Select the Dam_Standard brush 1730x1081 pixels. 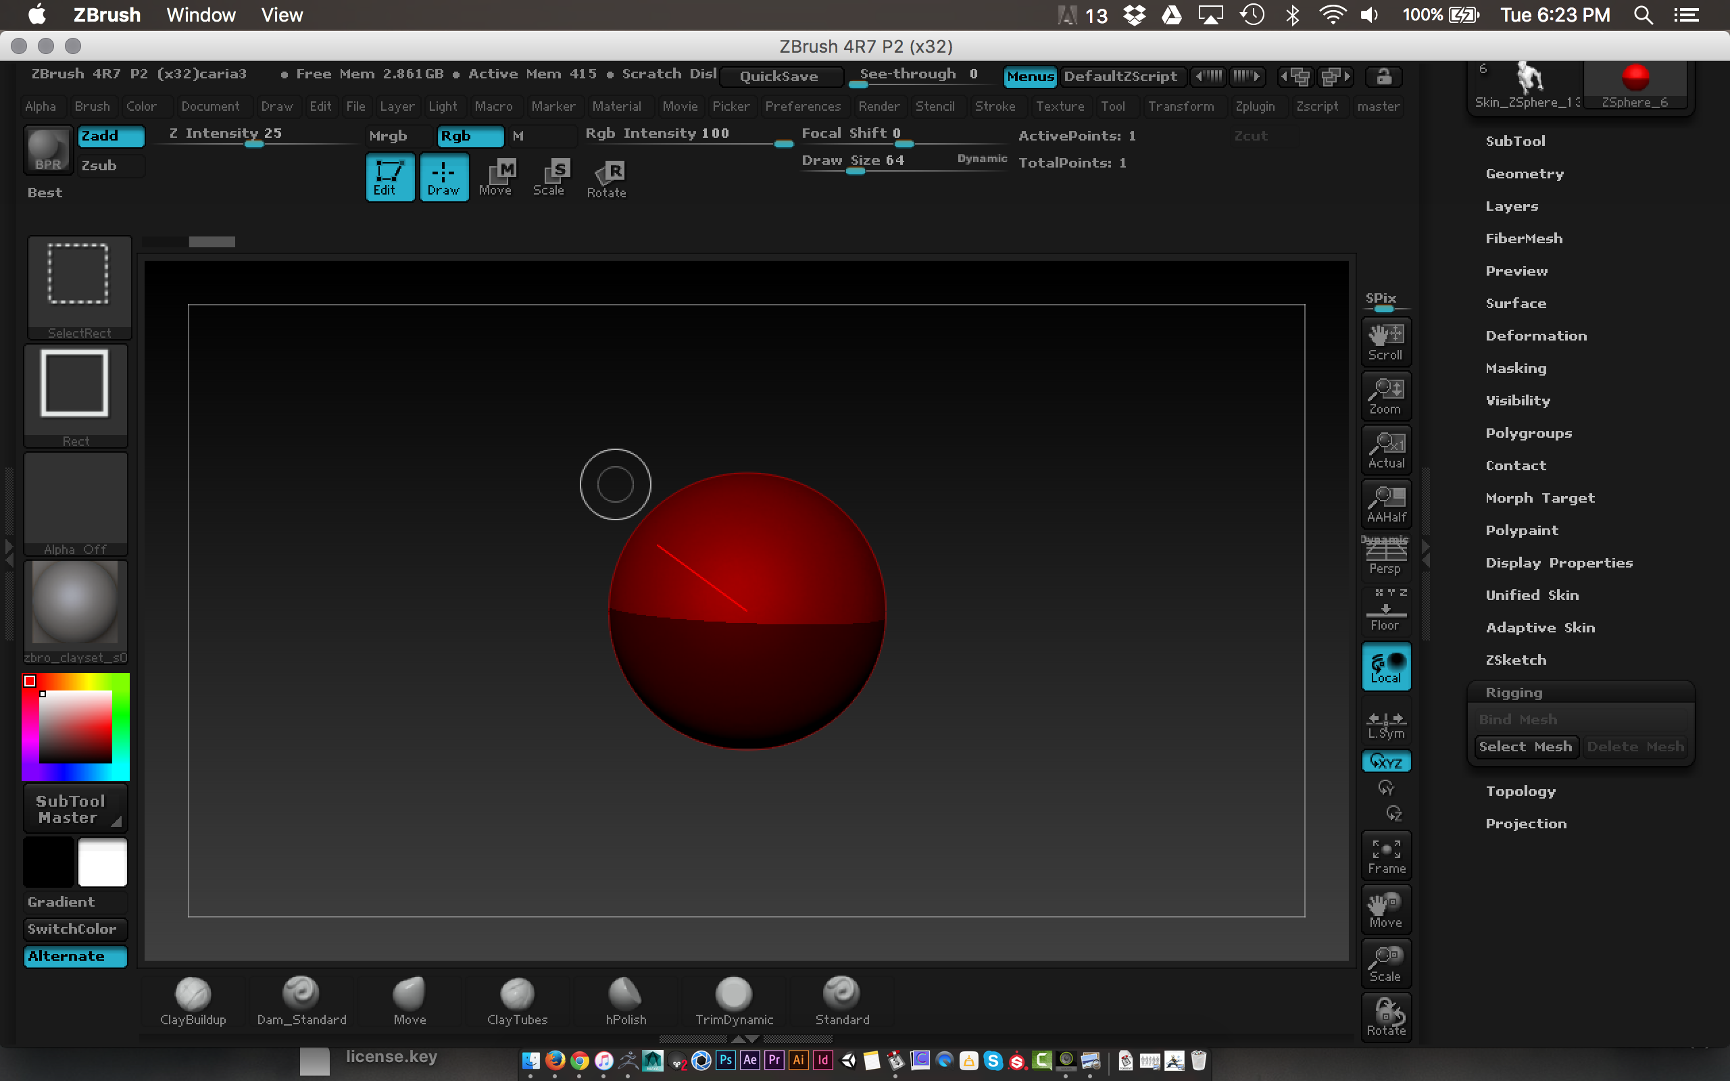tap(301, 1001)
